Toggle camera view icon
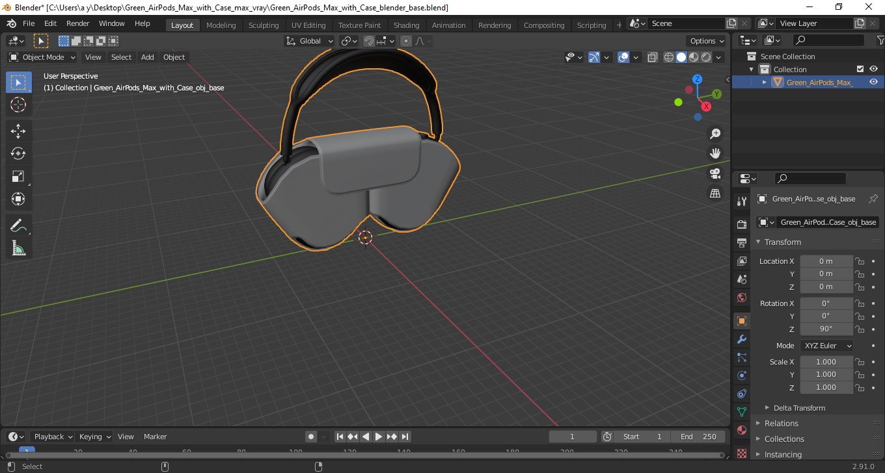This screenshot has height=473, width=885. click(715, 173)
